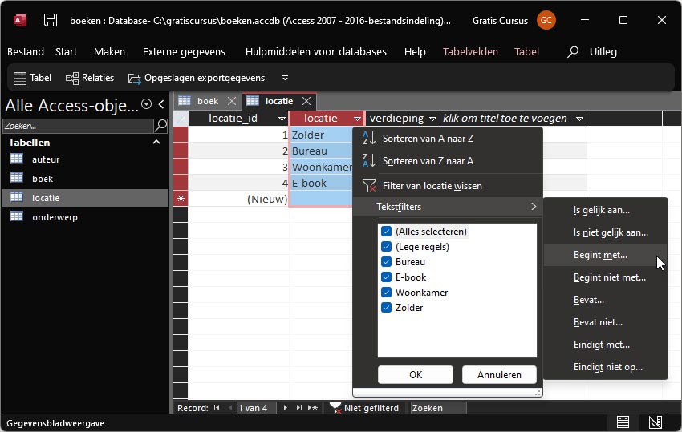The image size is (682, 432).
Task: Uncheck the Bureau checkbox
Action: point(387,262)
